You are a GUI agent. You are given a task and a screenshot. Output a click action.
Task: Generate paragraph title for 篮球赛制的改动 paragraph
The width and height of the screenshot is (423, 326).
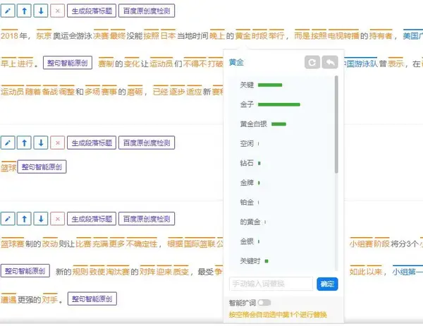(x=92, y=219)
